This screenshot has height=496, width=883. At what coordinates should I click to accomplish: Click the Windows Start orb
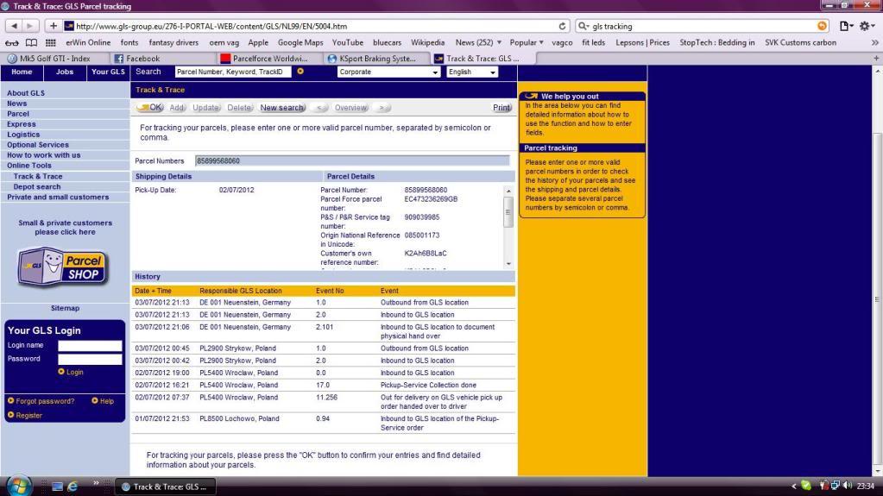19,486
